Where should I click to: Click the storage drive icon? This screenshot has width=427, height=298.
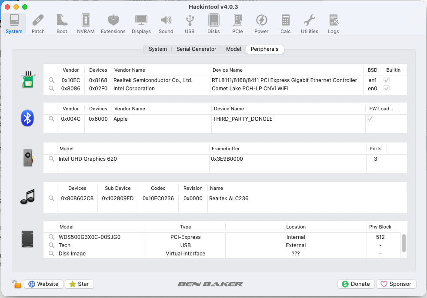tap(27, 239)
